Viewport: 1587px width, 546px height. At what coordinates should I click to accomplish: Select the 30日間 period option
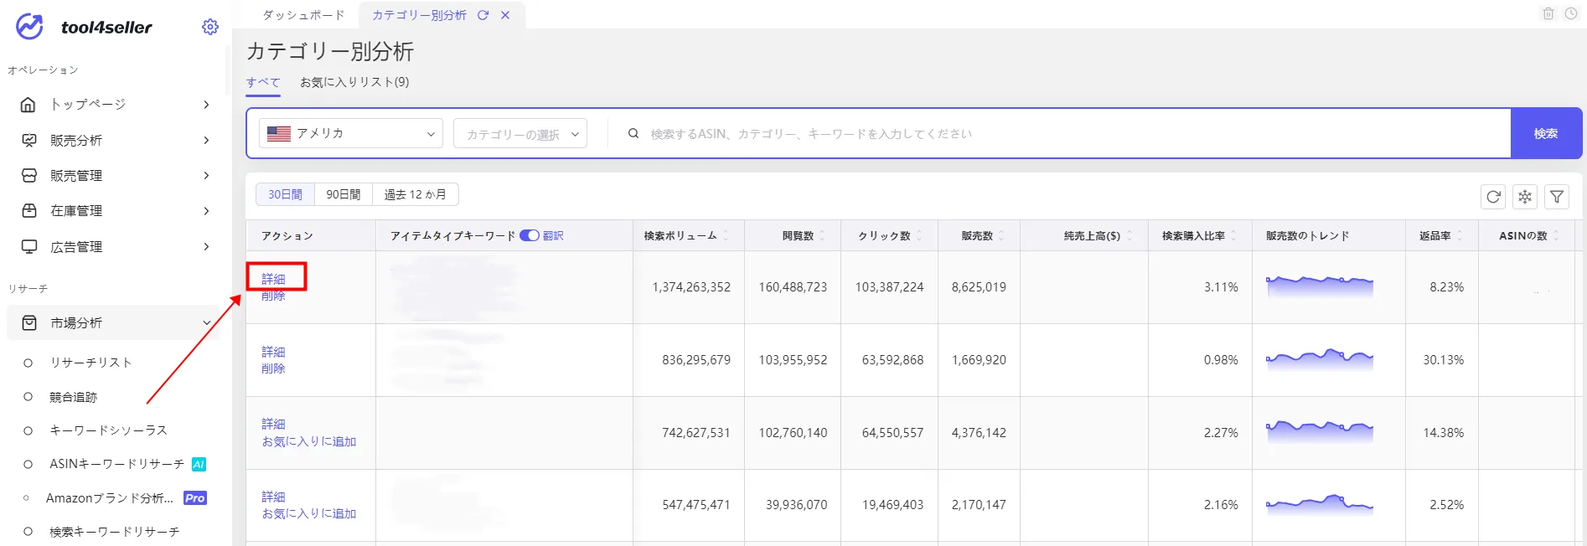click(285, 194)
